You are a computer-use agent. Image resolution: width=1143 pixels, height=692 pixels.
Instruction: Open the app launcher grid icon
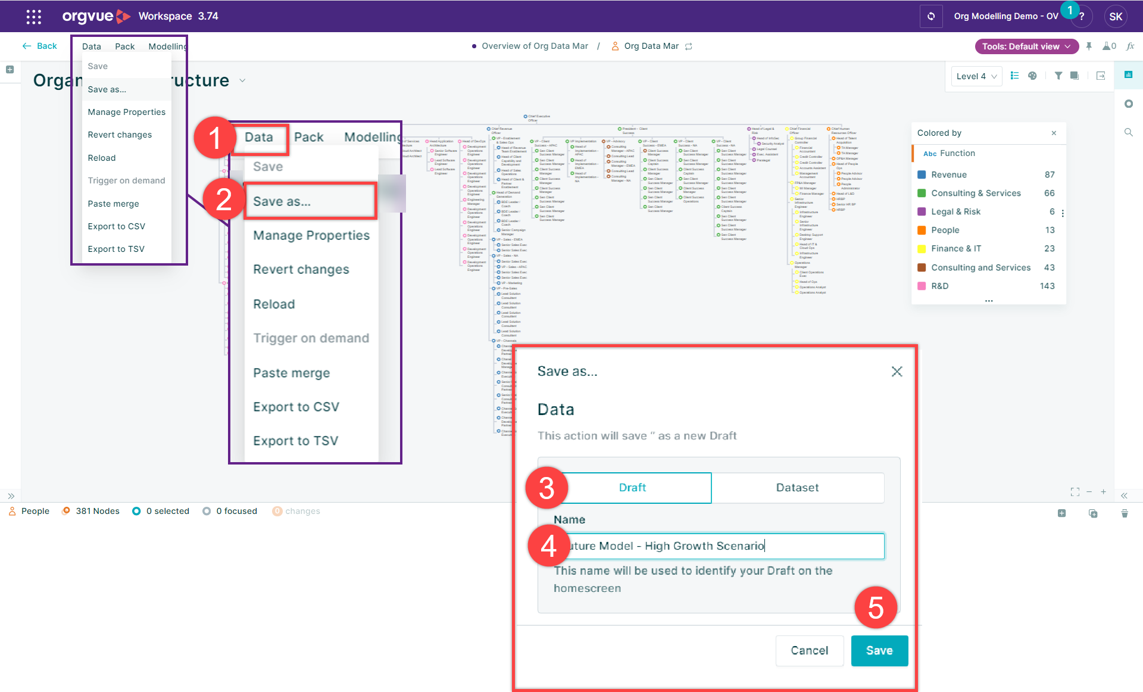pyautogui.click(x=34, y=16)
